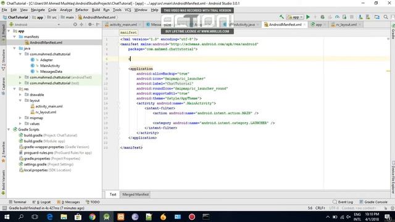Click the Project Structure toolbar icon

(377, 17)
